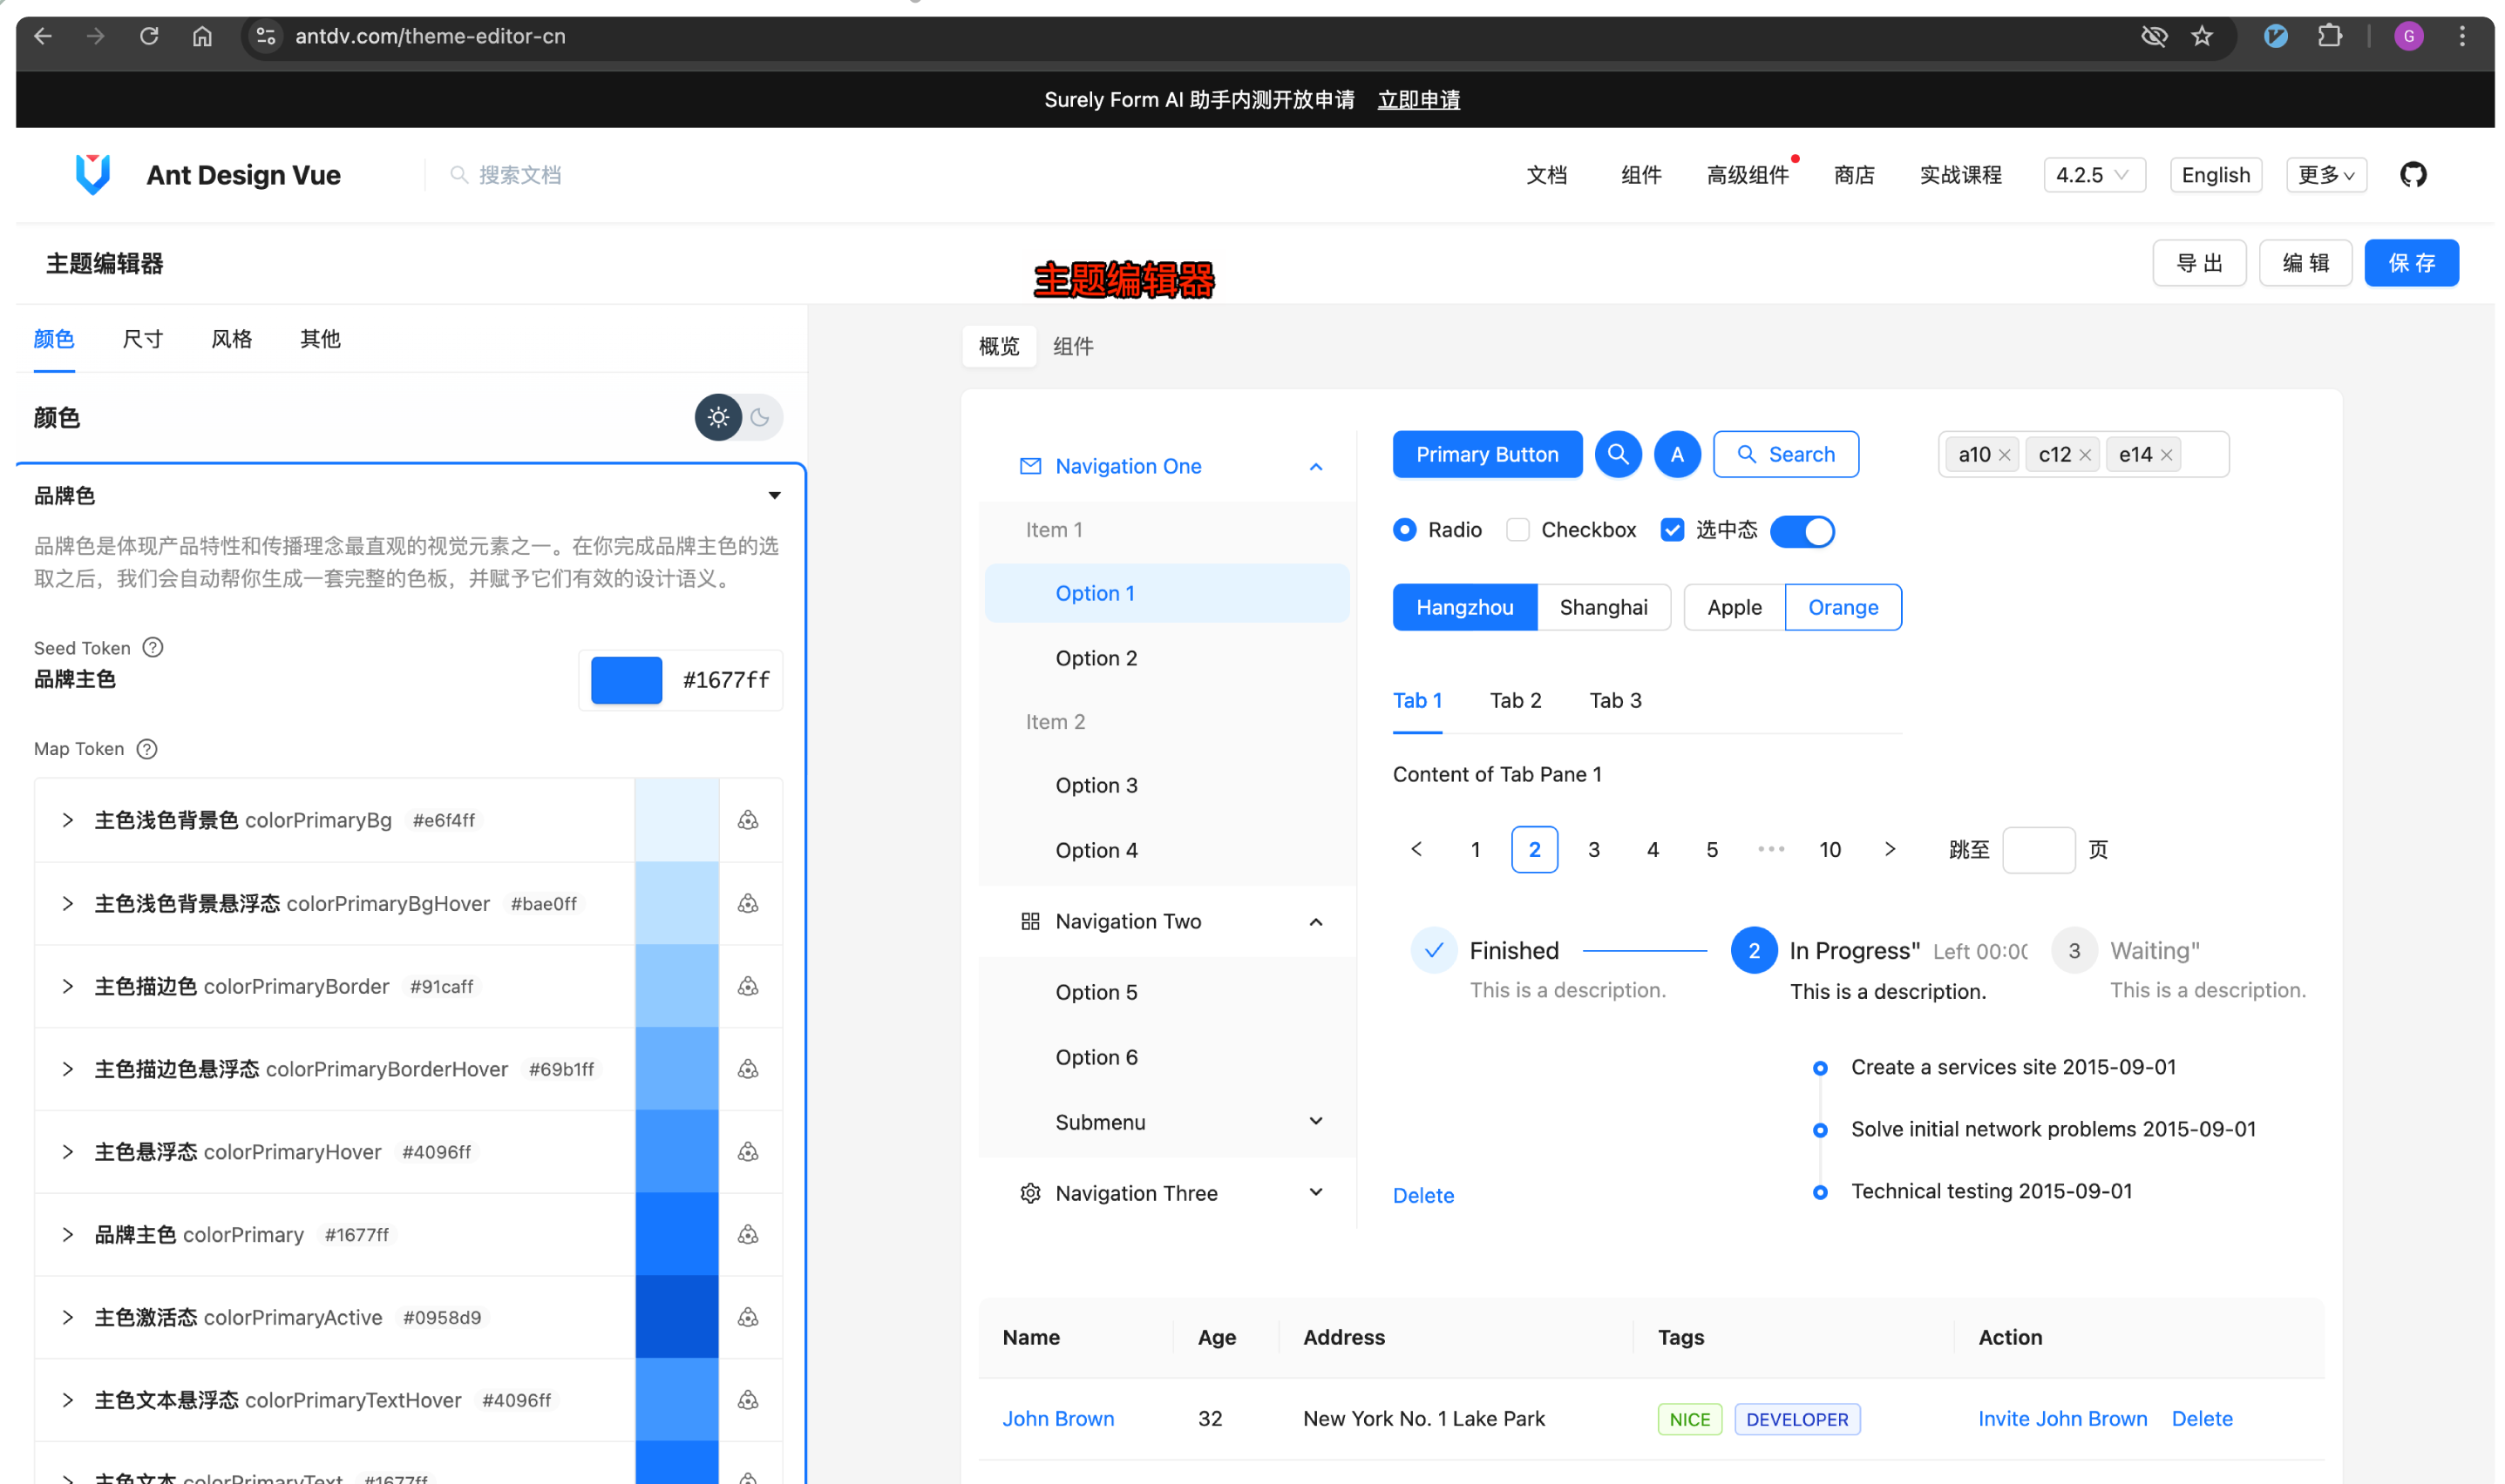
Task: Click the 搜索文档 search field
Action: (x=519, y=175)
